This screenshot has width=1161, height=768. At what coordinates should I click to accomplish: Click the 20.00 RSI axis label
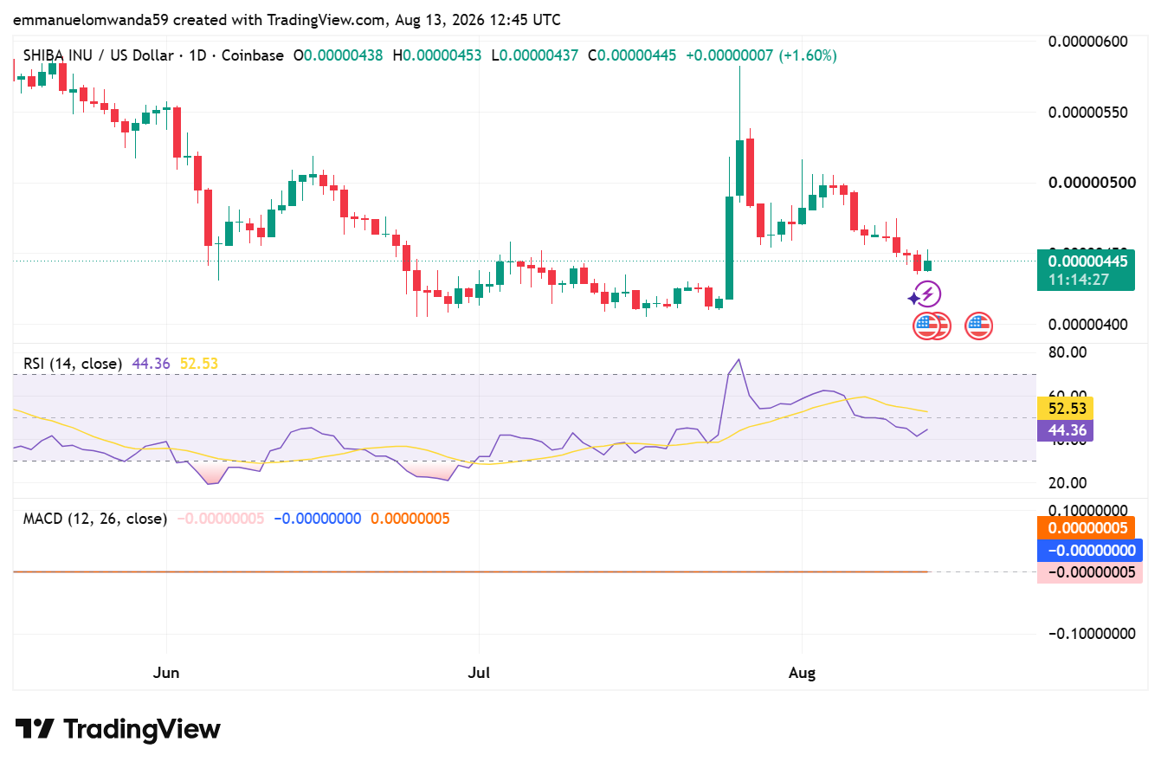[x=1067, y=482]
